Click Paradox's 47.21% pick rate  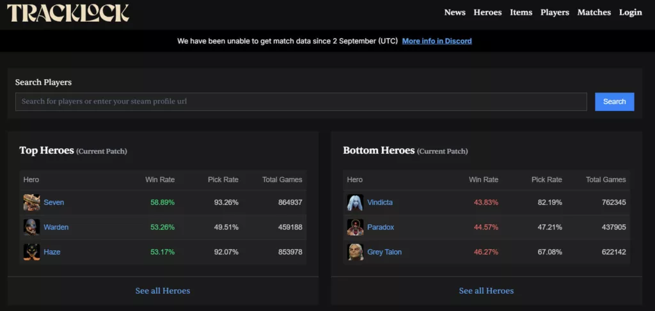550,227
